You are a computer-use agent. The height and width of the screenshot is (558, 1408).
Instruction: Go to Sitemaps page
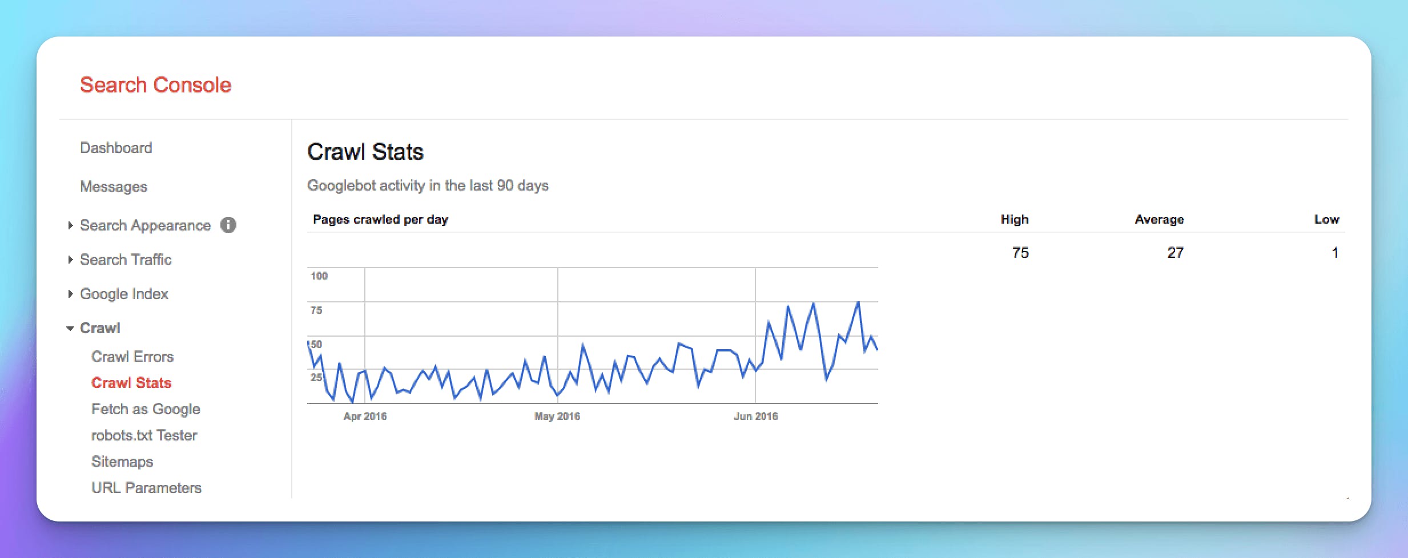click(122, 462)
